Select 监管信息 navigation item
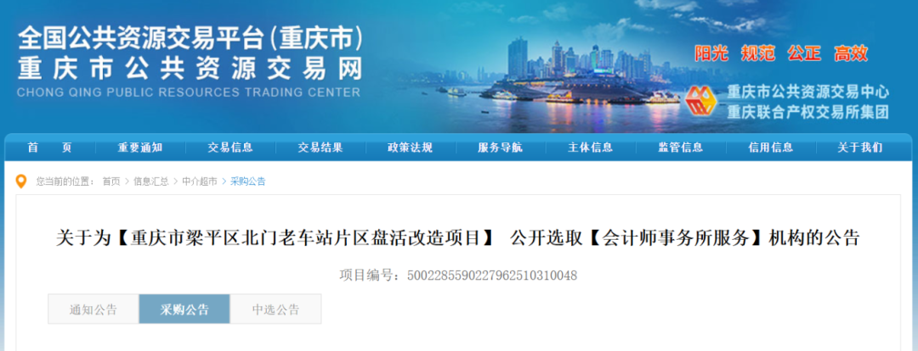The width and height of the screenshot is (918, 351). tap(680, 148)
